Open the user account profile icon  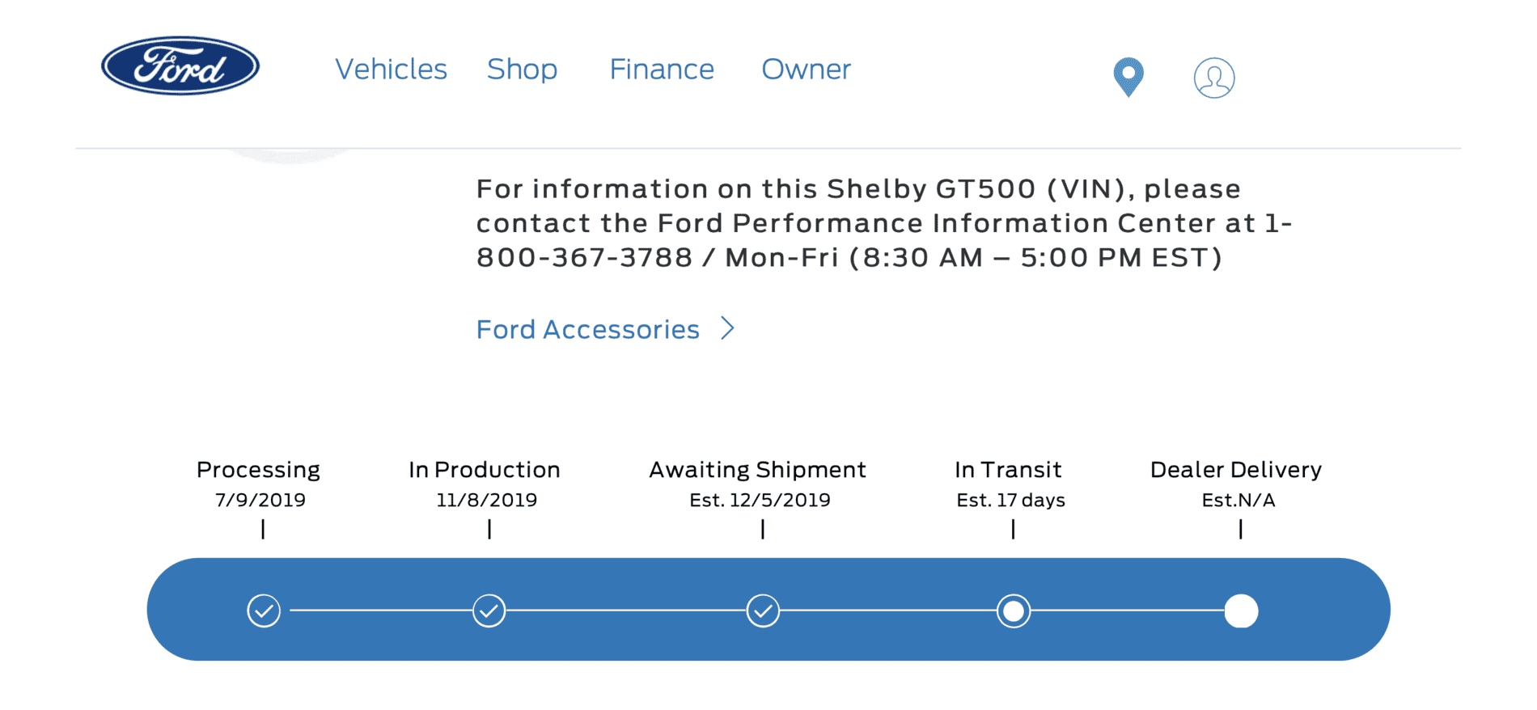click(1214, 78)
